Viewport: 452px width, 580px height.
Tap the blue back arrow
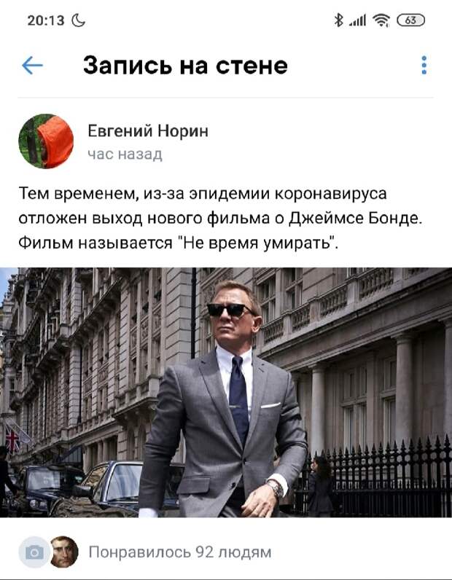point(32,66)
